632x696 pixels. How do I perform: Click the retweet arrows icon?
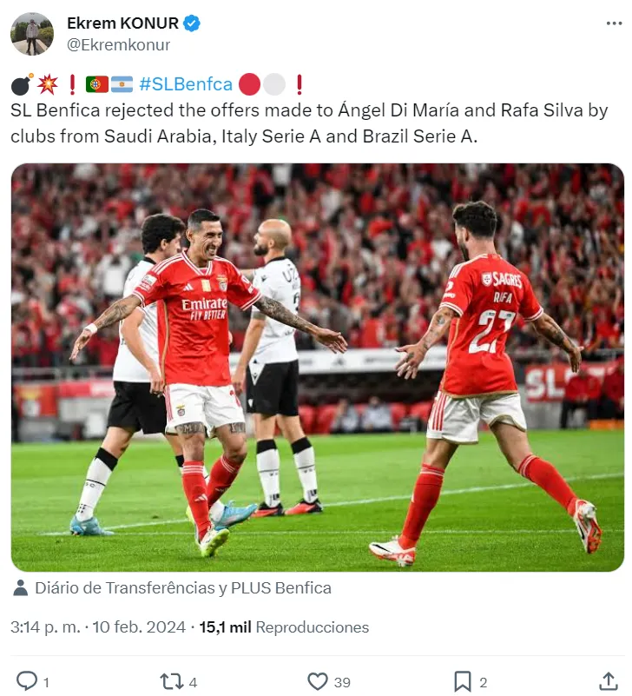(172, 681)
